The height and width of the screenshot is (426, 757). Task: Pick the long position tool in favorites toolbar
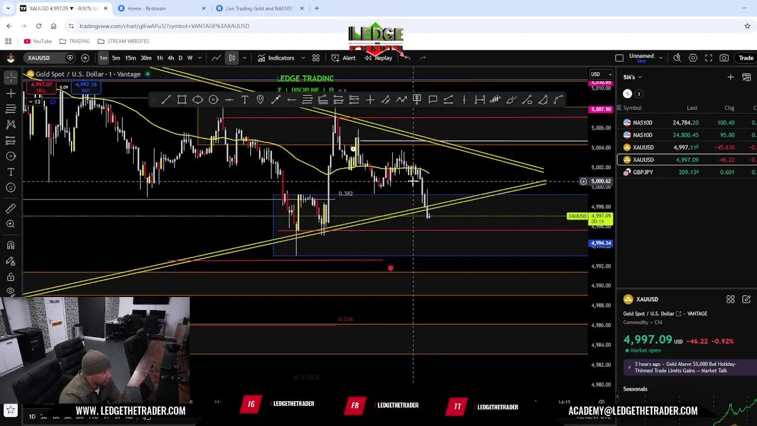coord(339,99)
